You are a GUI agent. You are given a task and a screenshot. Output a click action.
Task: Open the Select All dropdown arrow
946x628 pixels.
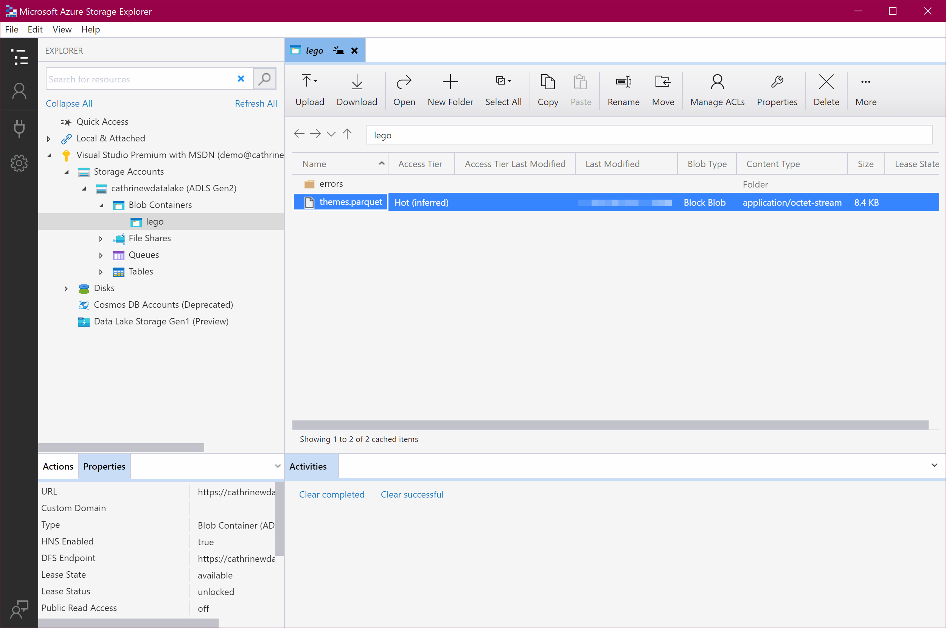click(509, 81)
